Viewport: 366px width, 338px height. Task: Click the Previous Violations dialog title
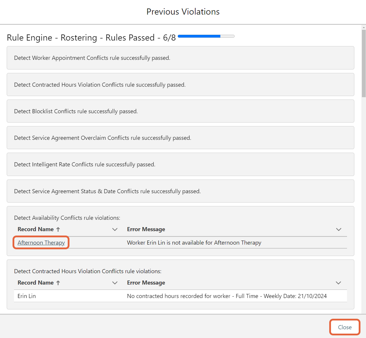[x=183, y=12]
